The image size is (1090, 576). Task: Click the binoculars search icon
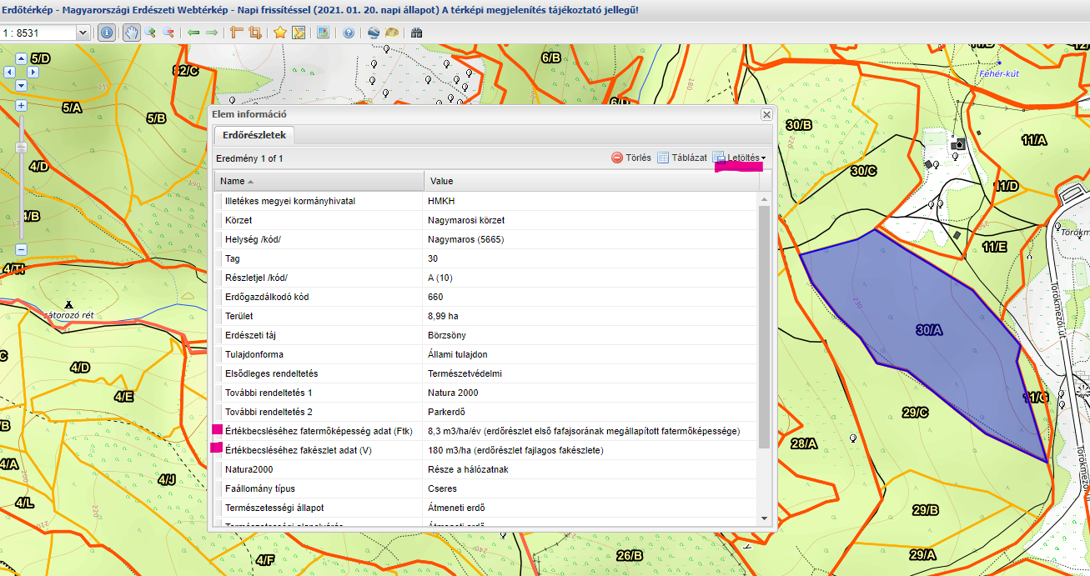point(416,33)
